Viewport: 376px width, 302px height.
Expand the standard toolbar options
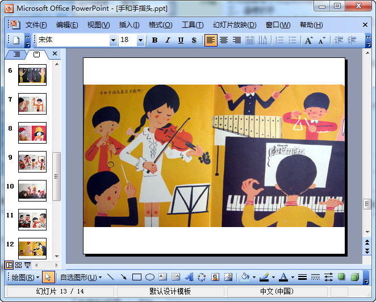[x=28, y=40]
